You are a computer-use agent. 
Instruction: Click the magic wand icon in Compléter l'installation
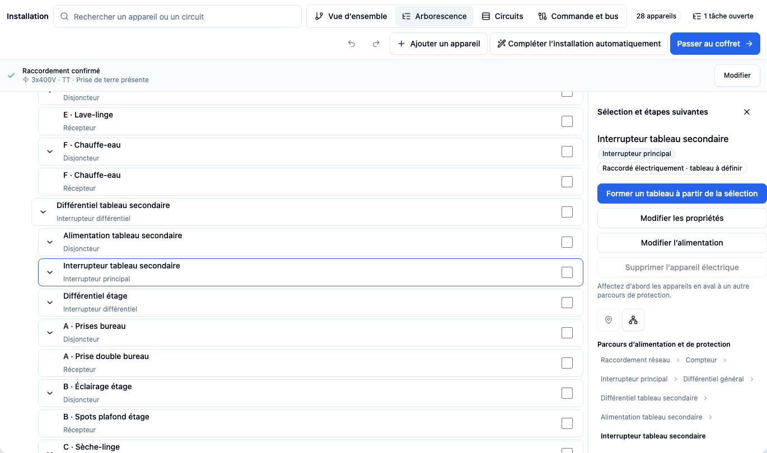502,44
